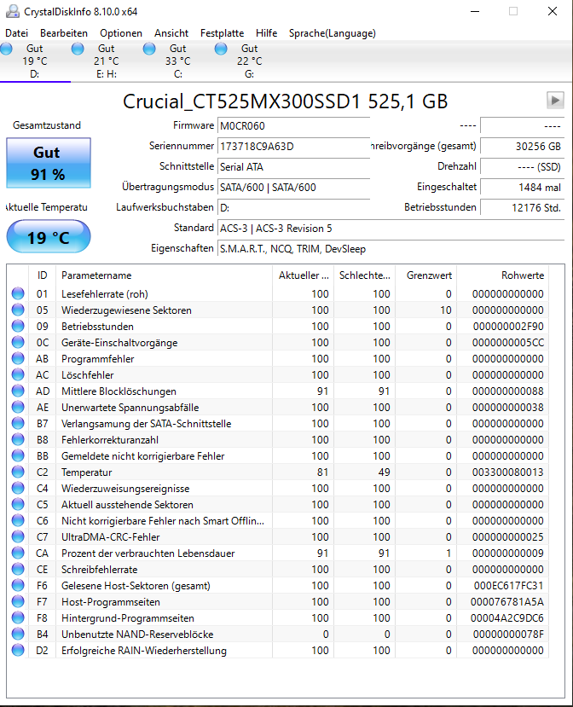Viewport: 573px width, 707px height.
Task: Click status icon for Programmfehler
Action: [18, 358]
